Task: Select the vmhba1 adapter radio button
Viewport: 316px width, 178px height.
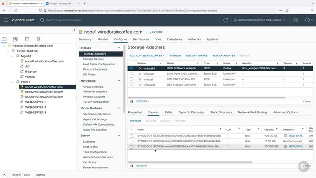Action: tap(131, 79)
